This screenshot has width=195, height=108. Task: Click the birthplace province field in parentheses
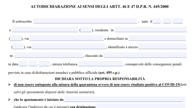click(x=86, y=29)
